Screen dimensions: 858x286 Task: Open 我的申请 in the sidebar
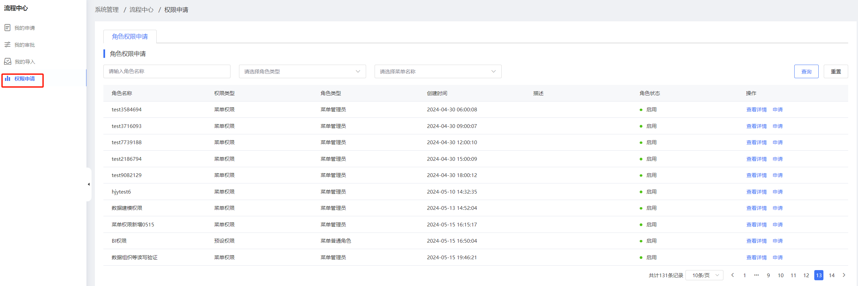(x=24, y=28)
